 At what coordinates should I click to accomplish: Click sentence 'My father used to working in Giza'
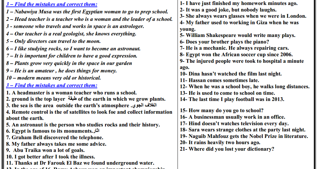[239, 26]
